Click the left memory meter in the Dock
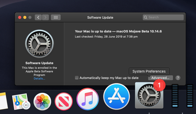 [175, 96]
